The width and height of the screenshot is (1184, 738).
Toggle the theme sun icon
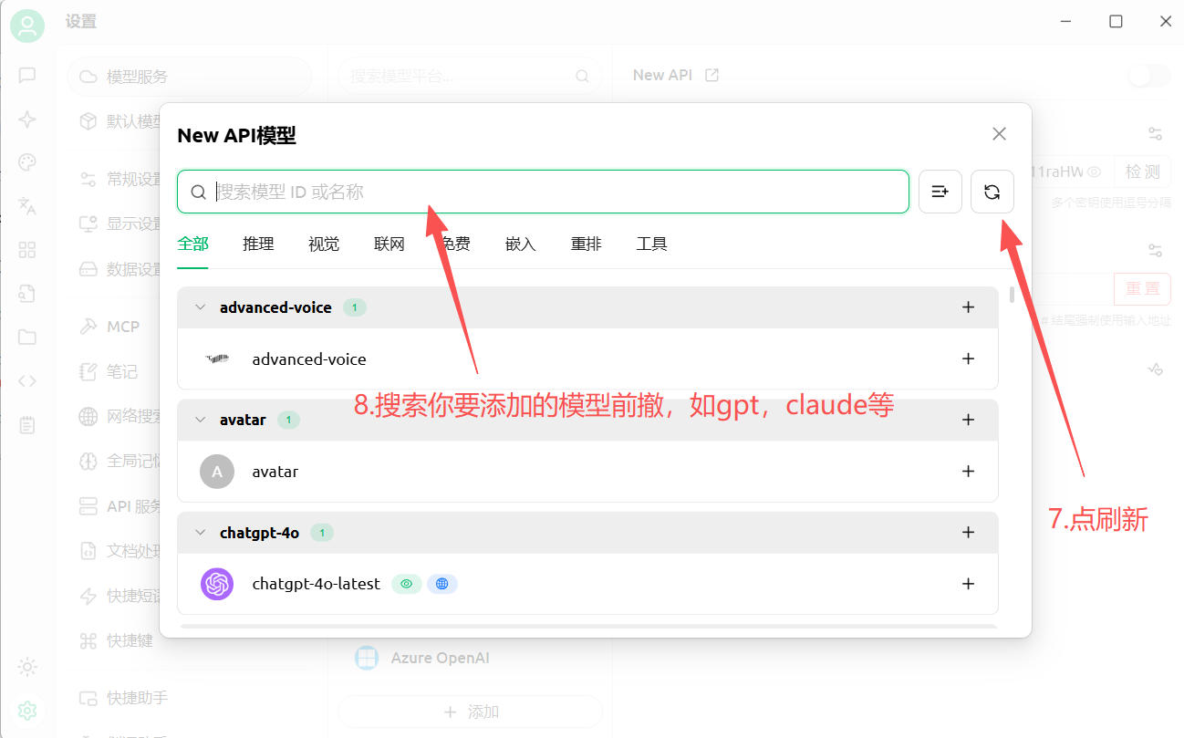click(x=27, y=667)
